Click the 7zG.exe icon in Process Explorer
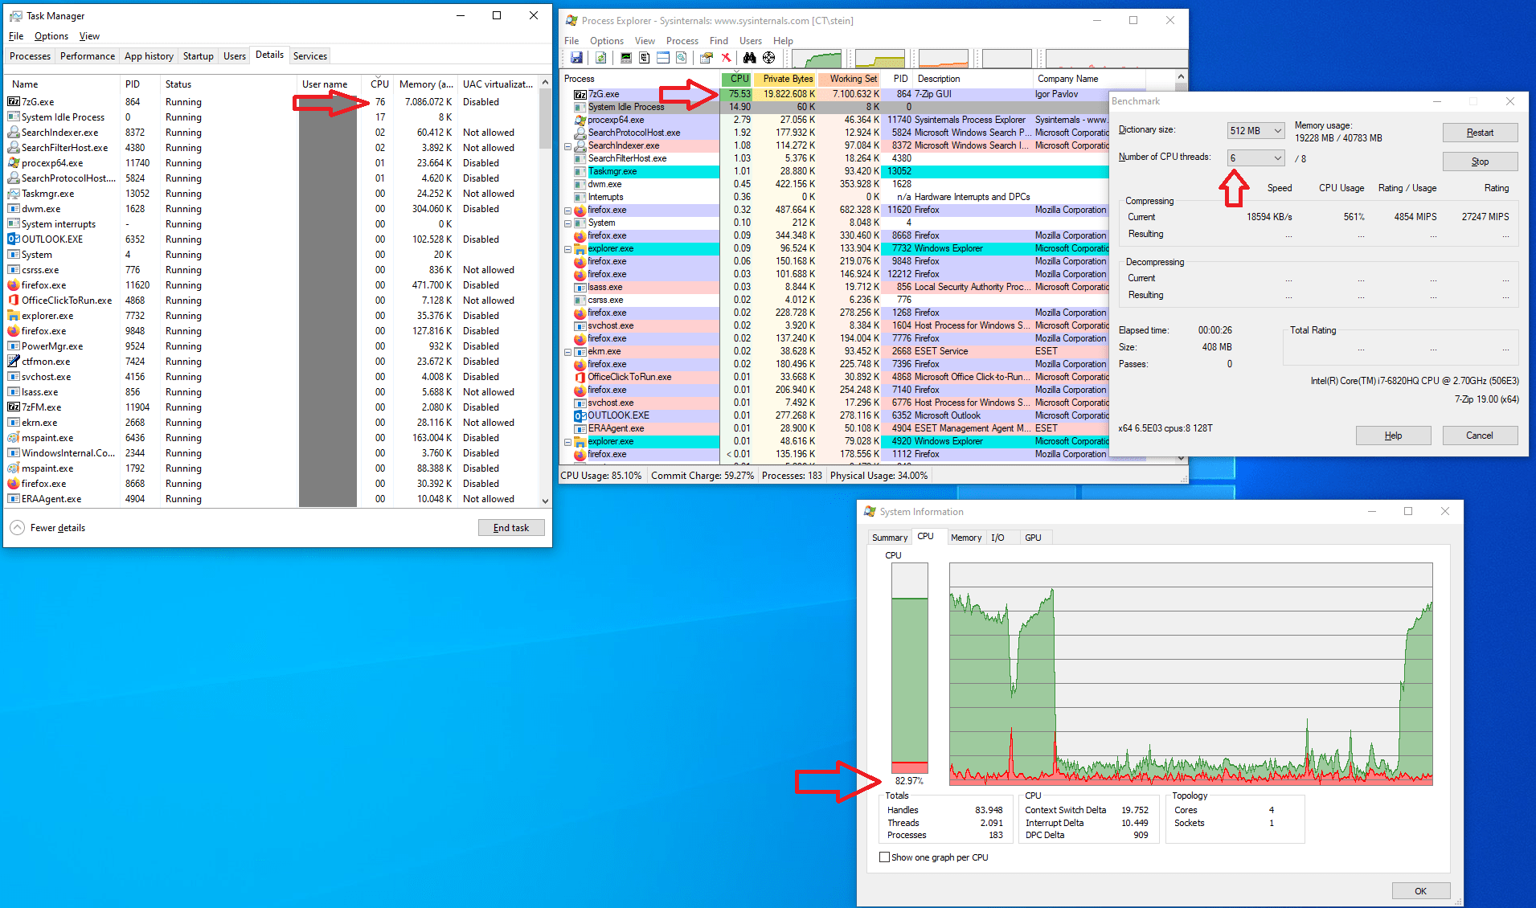Image resolution: width=1536 pixels, height=908 pixels. click(580, 94)
